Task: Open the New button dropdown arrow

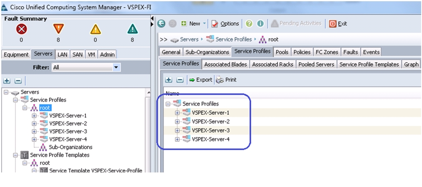Action: [204, 24]
